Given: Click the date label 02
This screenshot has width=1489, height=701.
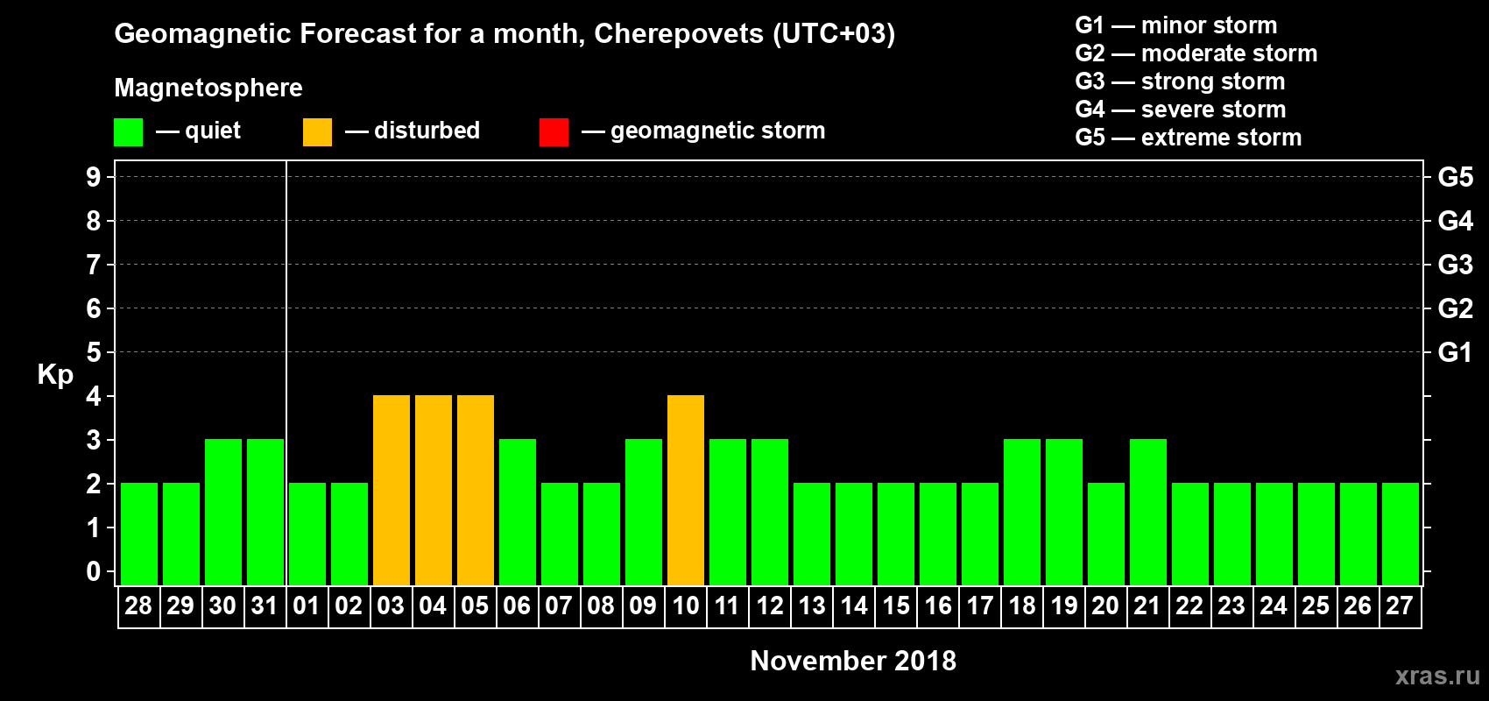Looking at the screenshot, I should coord(349,605).
